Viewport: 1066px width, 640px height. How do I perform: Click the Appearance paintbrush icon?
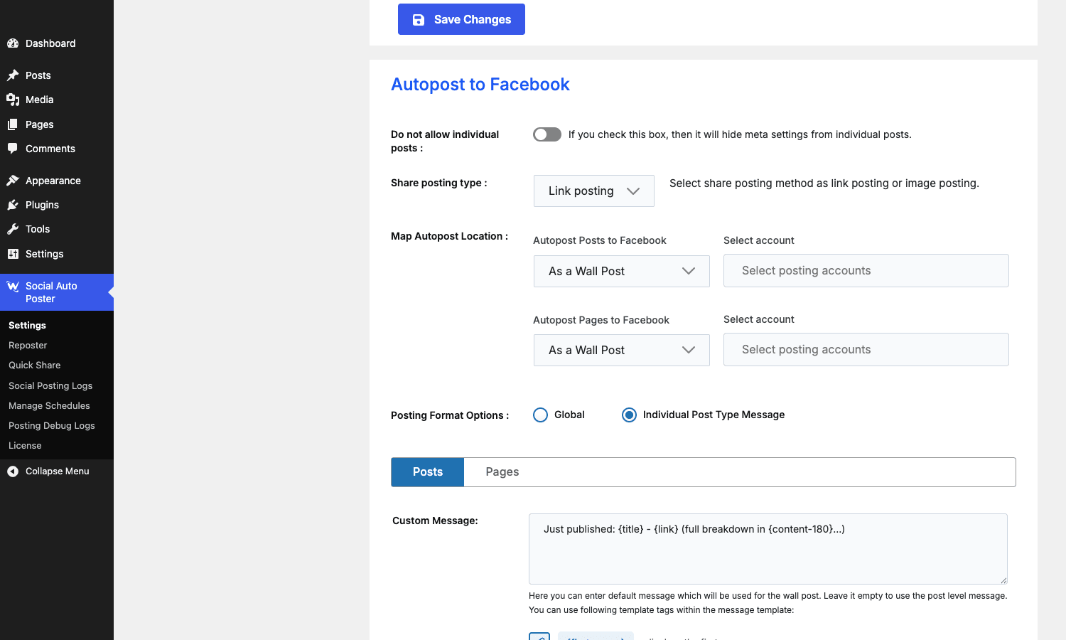tap(13, 181)
